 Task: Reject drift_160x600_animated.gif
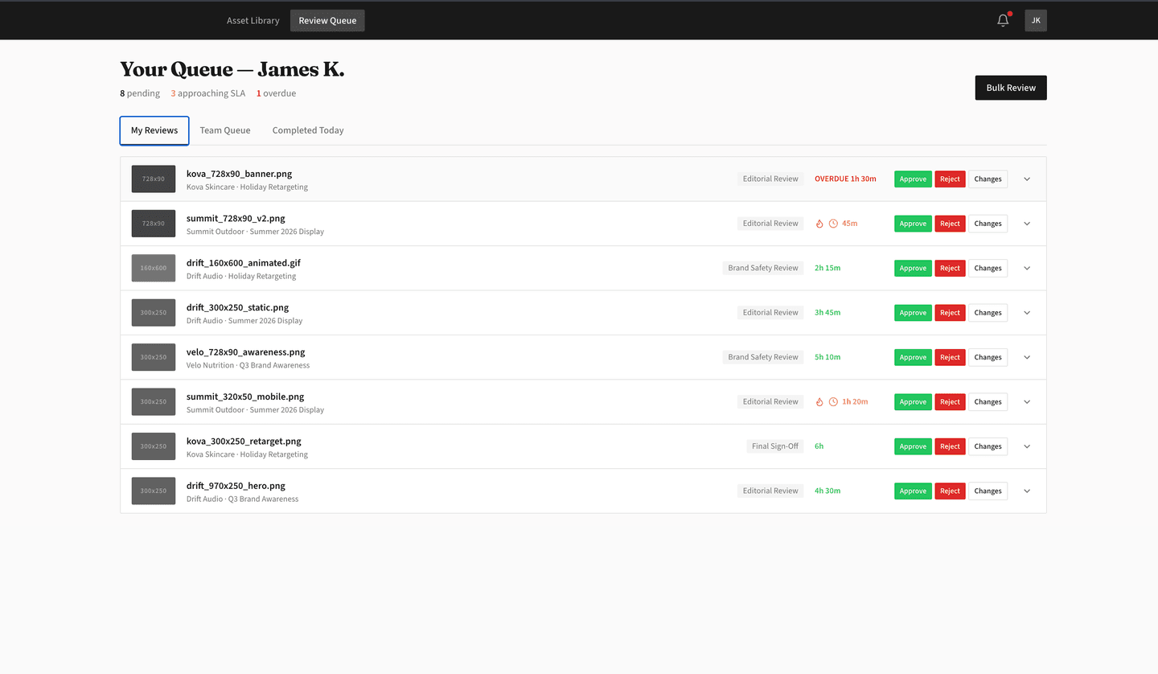[950, 268]
